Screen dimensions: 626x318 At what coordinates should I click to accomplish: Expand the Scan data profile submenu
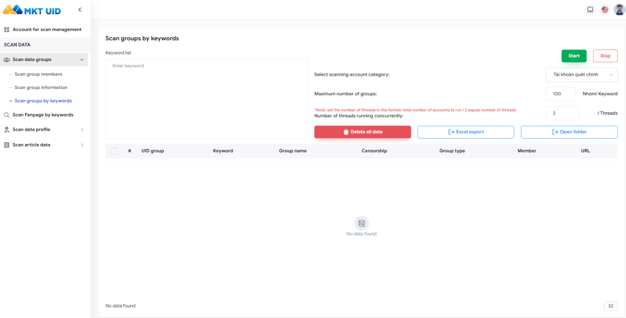pos(82,129)
